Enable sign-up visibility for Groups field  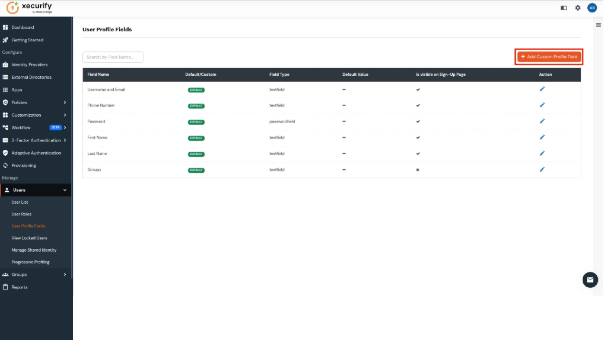click(417, 170)
